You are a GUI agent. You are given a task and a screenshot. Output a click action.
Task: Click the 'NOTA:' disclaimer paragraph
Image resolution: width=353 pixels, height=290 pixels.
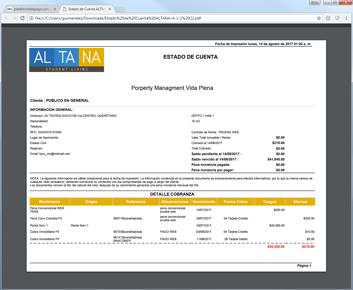pos(171,182)
